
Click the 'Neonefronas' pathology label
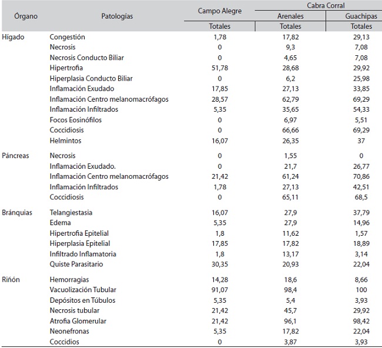(69, 331)
